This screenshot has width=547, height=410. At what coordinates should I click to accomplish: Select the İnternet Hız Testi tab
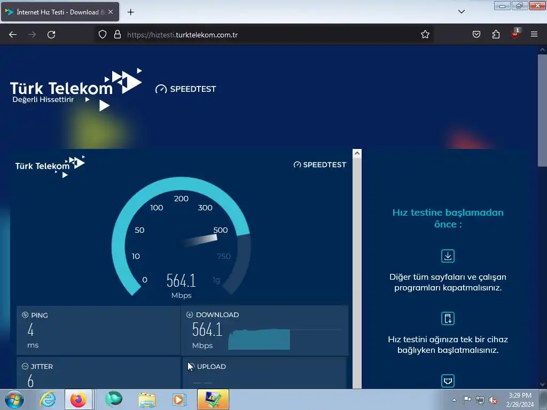[x=60, y=12]
